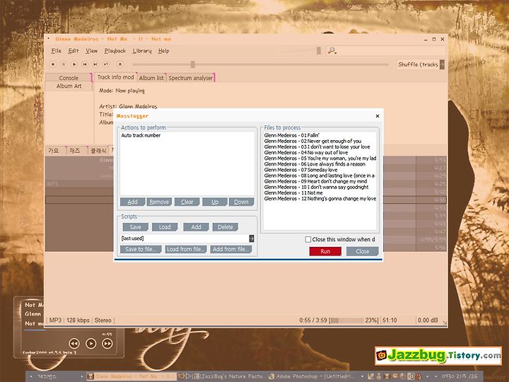Enable 'Close this window when done' checkbox
The width and height of the screenshot is (509, 382).
308,239
